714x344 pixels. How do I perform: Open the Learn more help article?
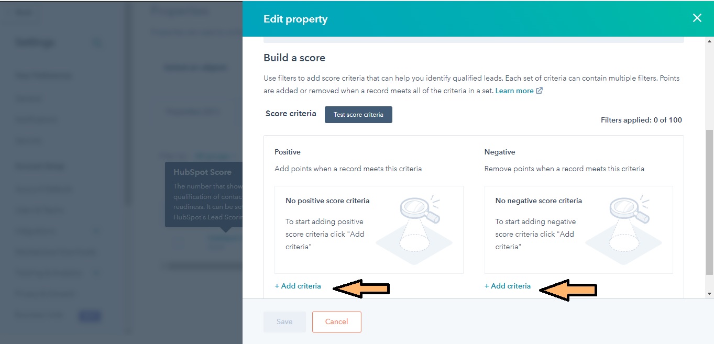[514, 91]
